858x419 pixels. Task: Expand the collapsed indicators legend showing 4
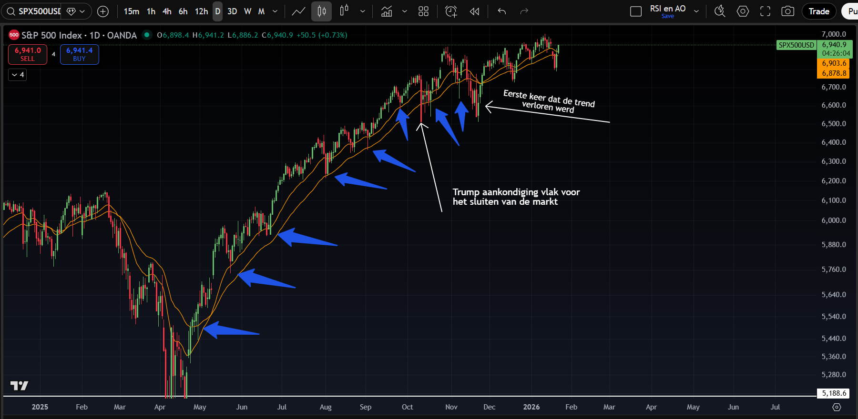pyautogui.click(x=18, y=75)
